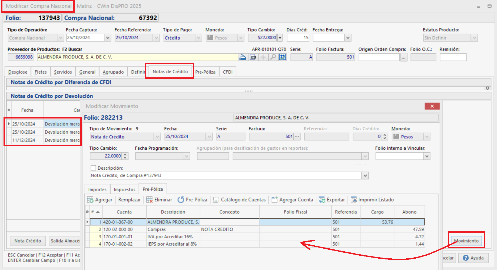This screenshot has width=497, height=270.
Task: Click the XML file icon next to provider
Action: [x=253, y=57]
